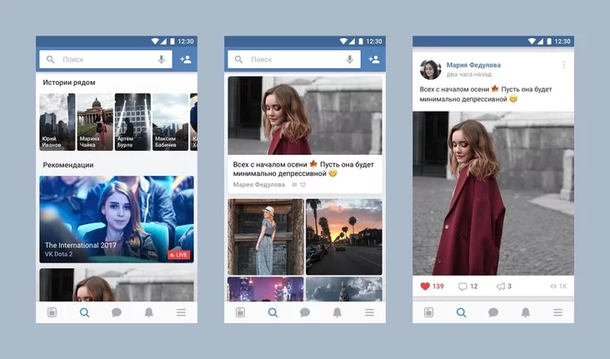The width and height of the screenshot is (610, 359).
Task: Open the hamburger menu on the stories screen
Action: [x=181, y=312]
